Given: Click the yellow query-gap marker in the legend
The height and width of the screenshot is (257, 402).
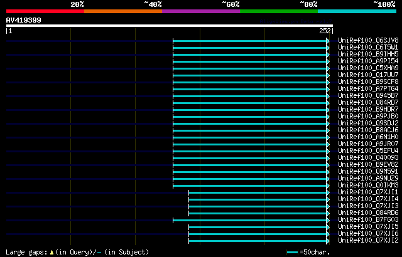Looking at the screenshot, I should [x=52, y=253].
